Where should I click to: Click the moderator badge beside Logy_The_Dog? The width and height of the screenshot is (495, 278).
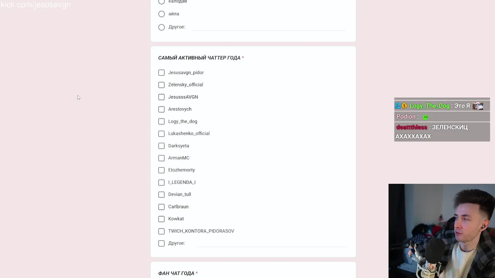pos(398,106)
